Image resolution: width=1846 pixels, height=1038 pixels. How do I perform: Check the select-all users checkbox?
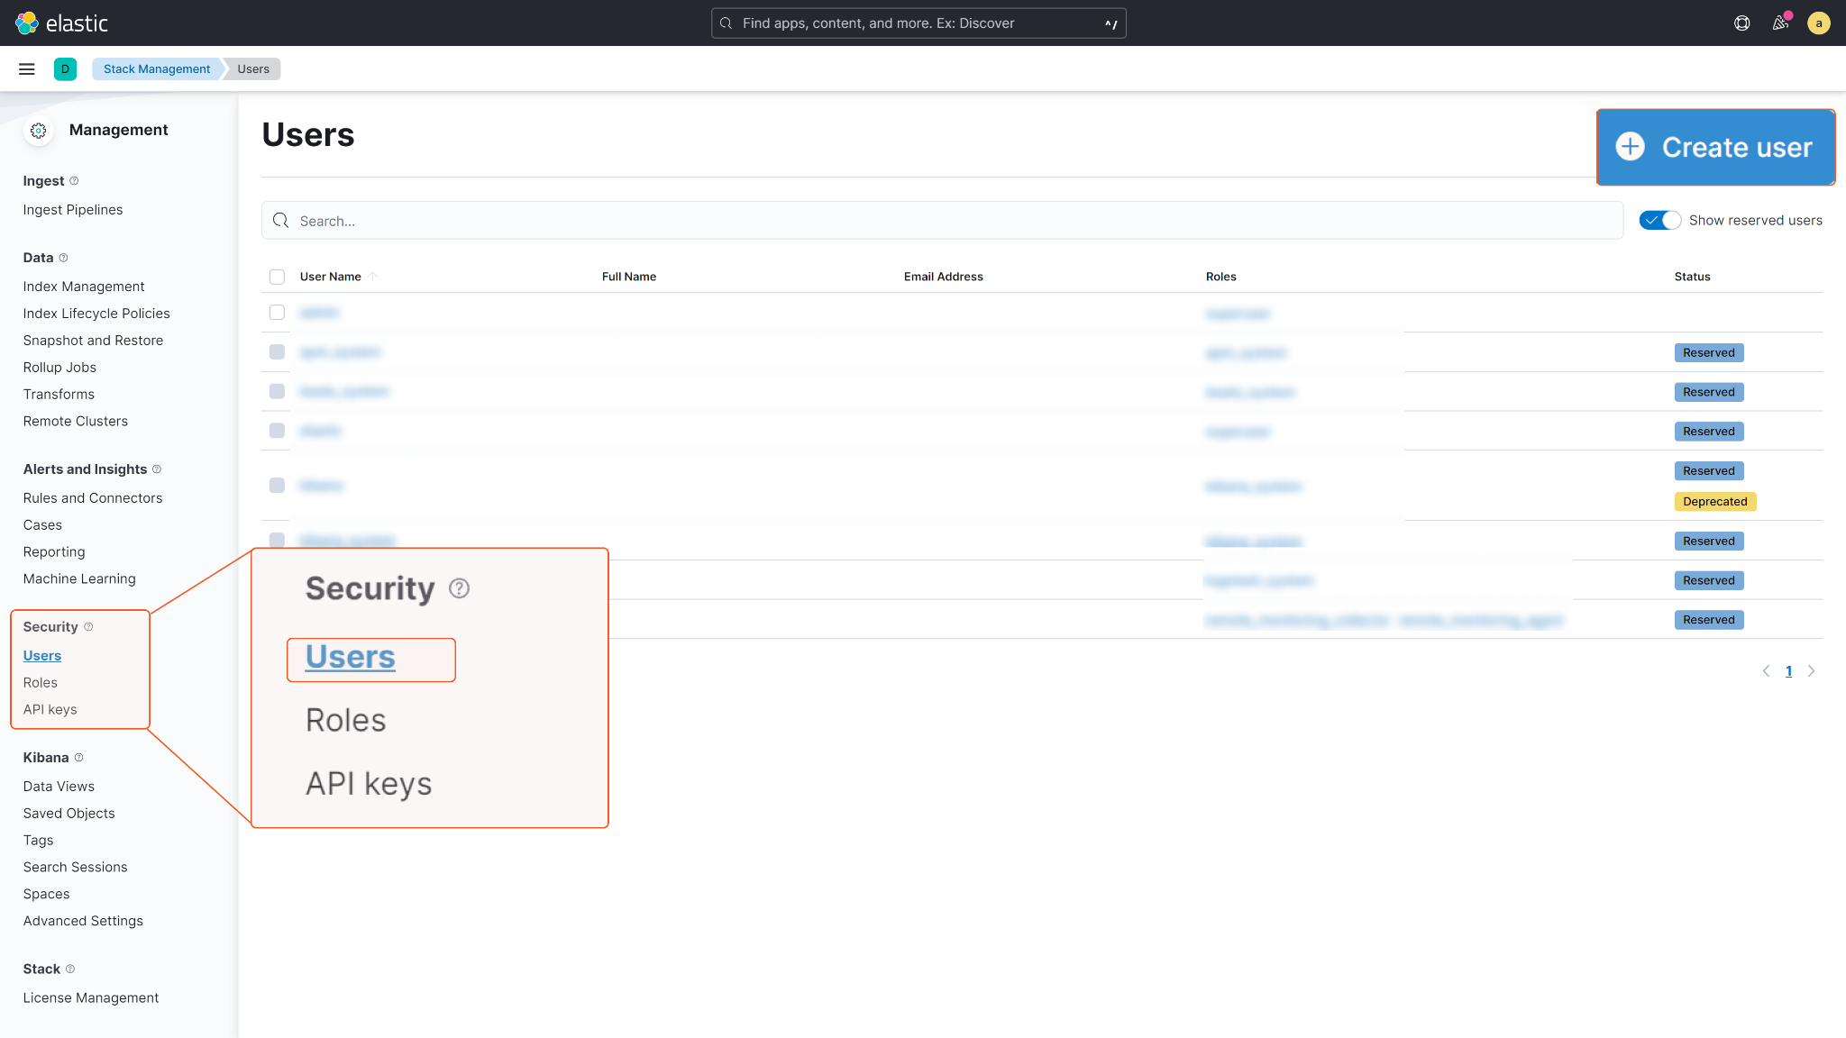coord(277,277)
